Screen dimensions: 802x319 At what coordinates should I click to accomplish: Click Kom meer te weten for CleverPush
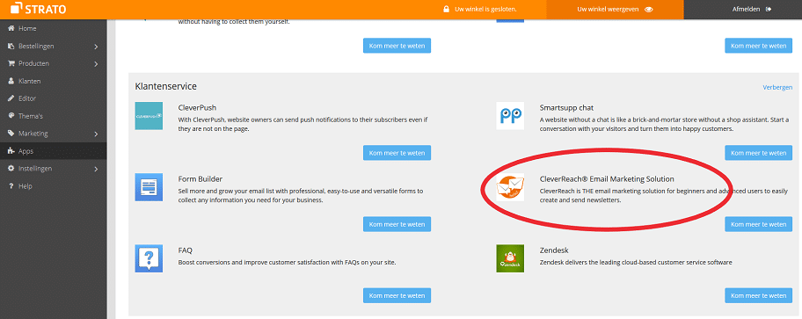click(397, 153)
